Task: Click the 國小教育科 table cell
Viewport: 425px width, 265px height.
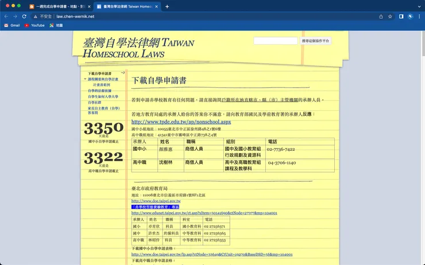Action: point(192,227)
